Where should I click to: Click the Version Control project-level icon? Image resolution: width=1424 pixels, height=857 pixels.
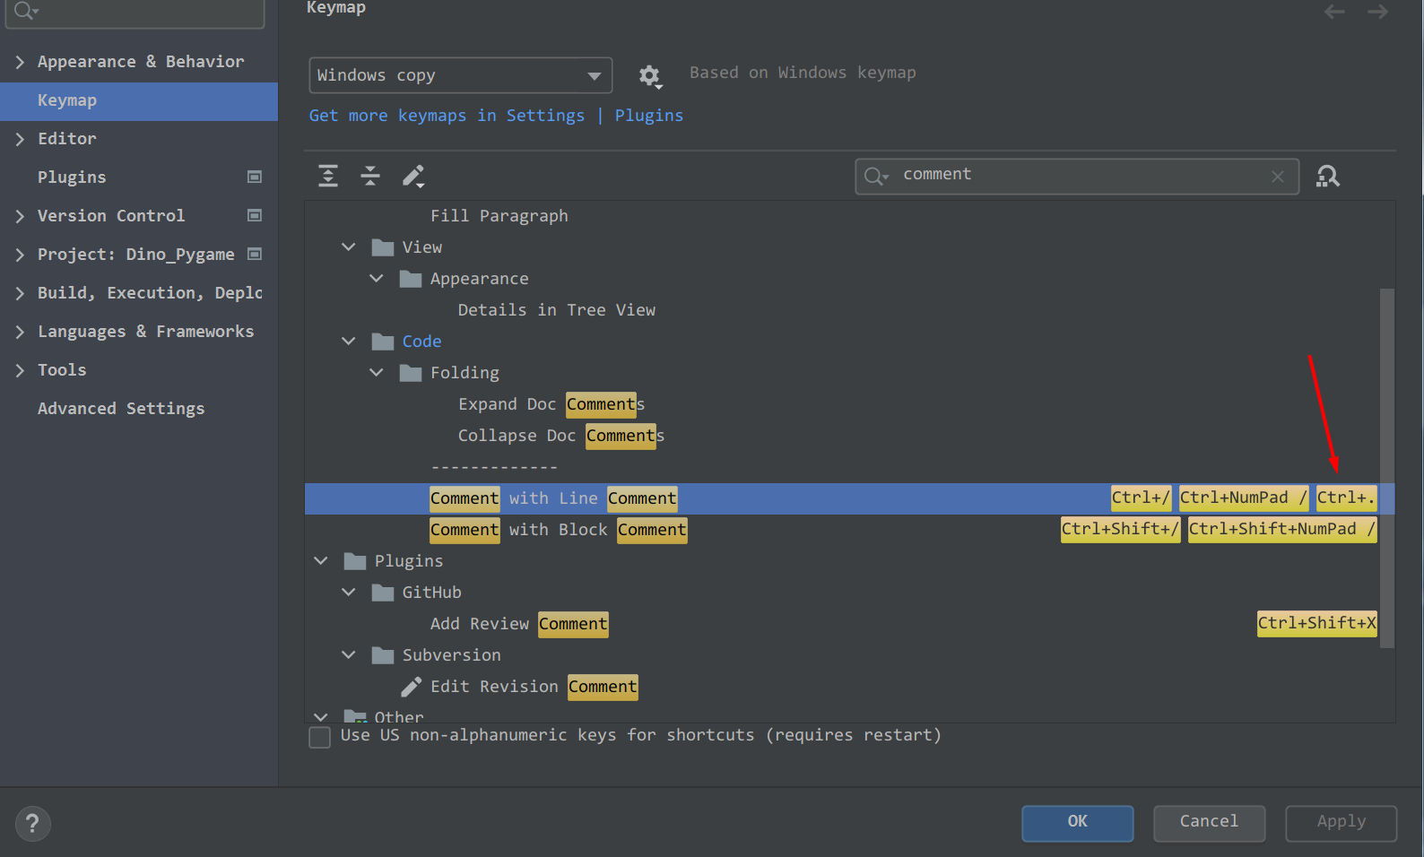[x=255, y=215]
